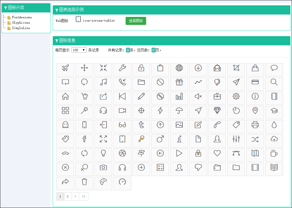The height and width of the screenshot is (208, 292).
Task: Choose the video camera icon
Action: point(122,111)
